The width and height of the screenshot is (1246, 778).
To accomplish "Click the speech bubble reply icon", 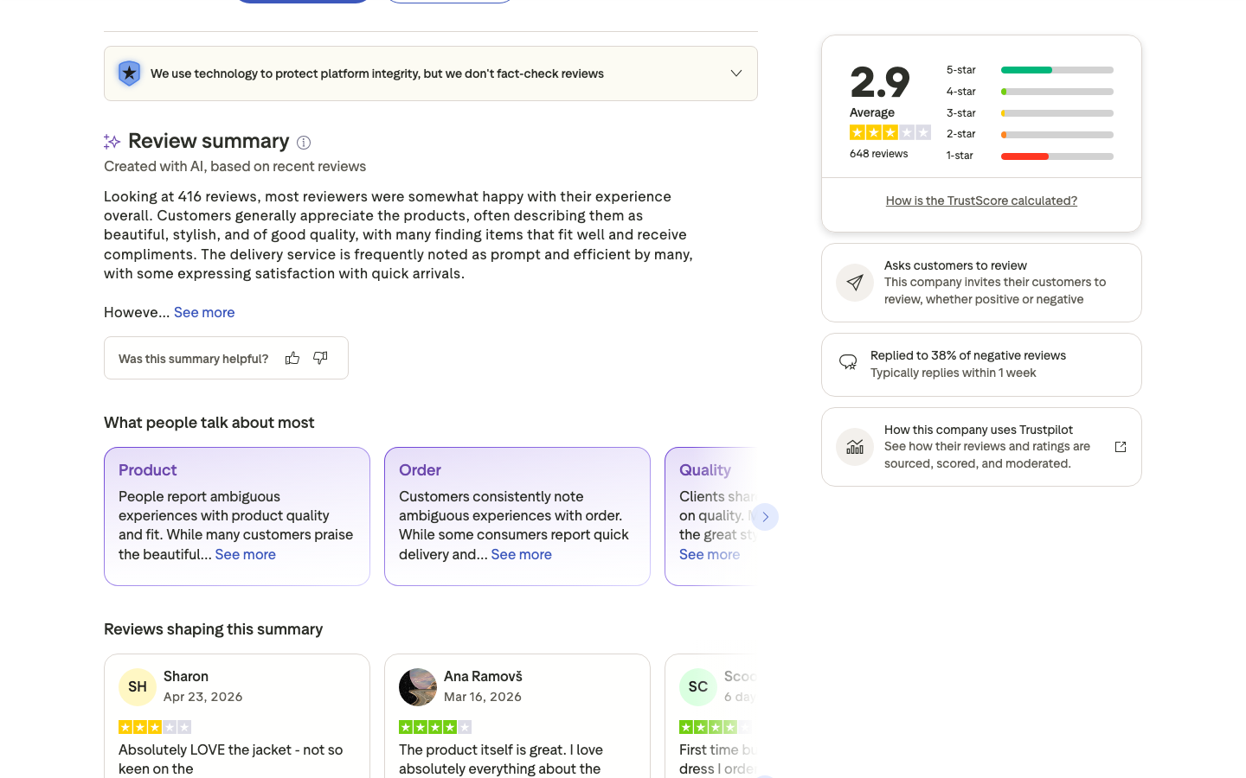I will (x=848, y=362).
